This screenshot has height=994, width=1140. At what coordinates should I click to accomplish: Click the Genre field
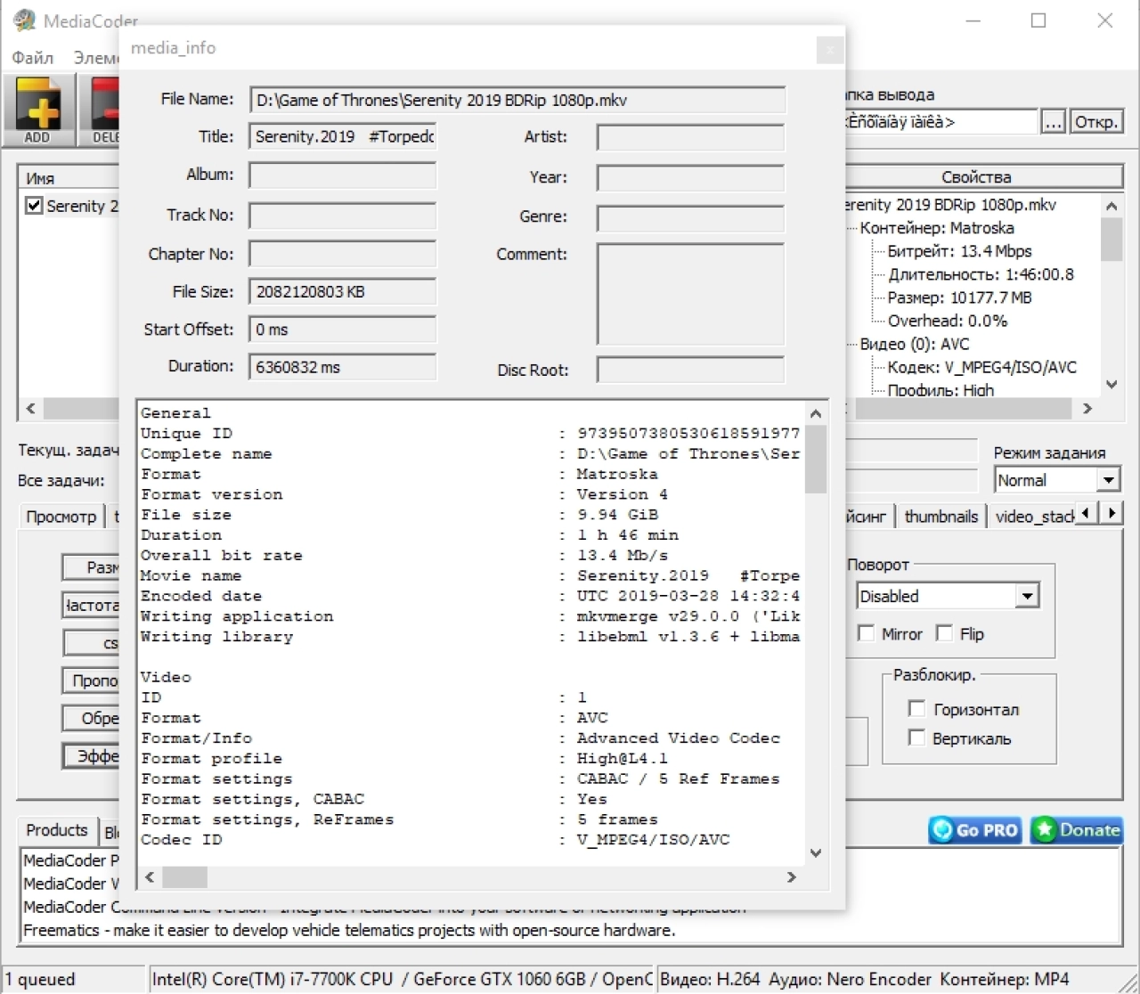coord(690,217)
